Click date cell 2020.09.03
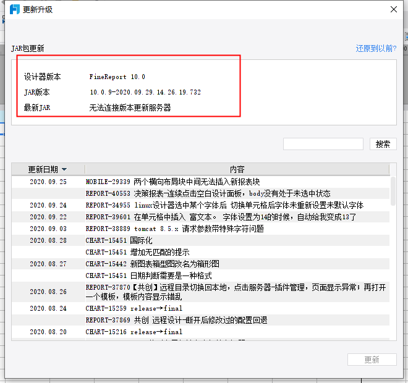The image size is (408, 383). point(48,229)
